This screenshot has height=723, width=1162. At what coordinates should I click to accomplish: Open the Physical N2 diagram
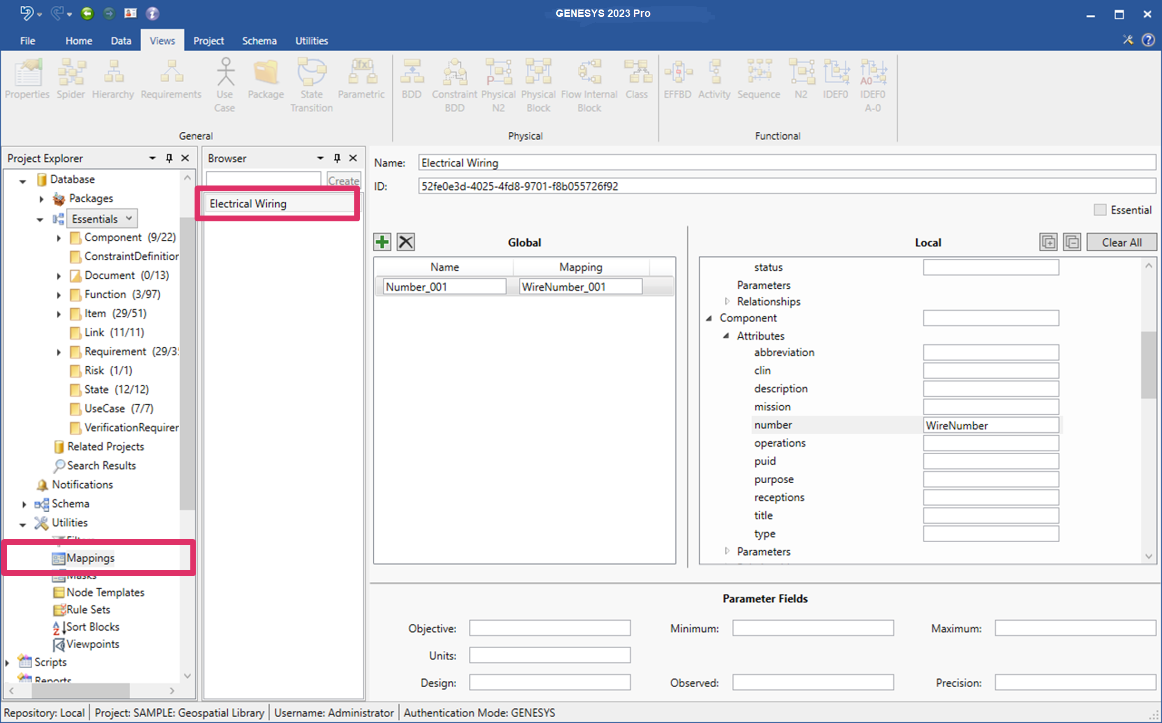tap(498, 85)
